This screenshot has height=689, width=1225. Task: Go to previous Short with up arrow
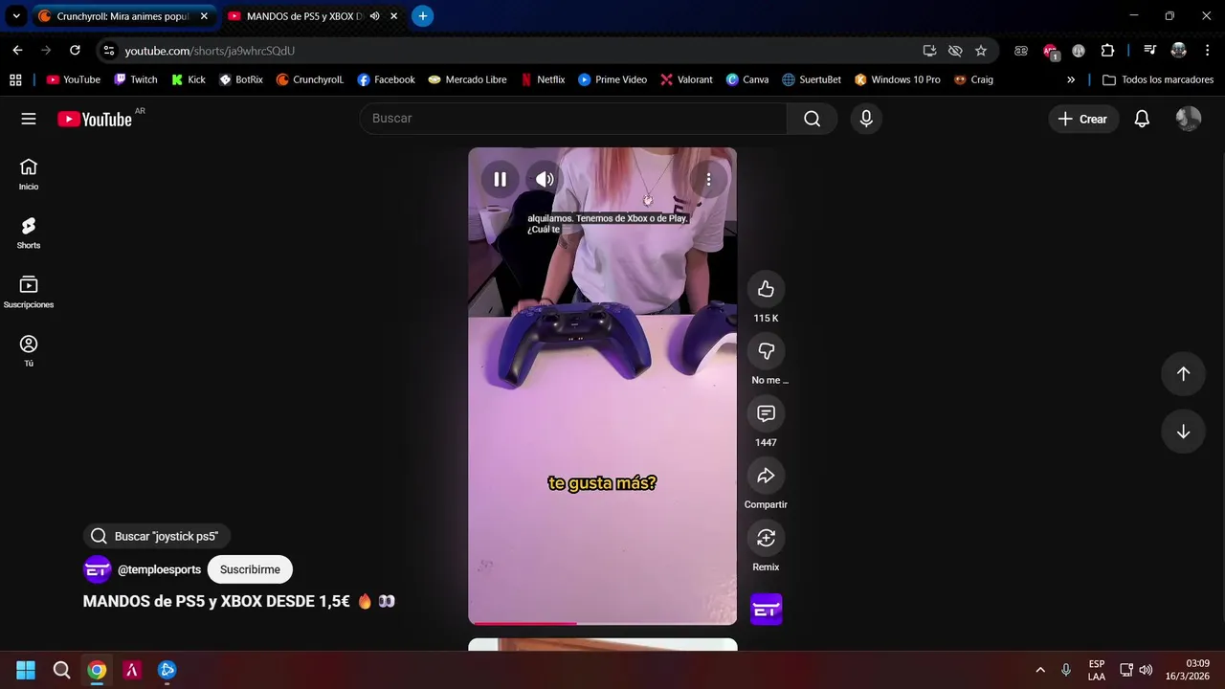[1183, 374]
